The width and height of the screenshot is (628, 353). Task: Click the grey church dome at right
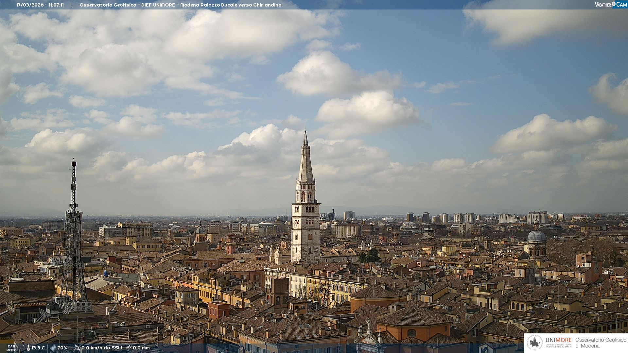[536, 236]
